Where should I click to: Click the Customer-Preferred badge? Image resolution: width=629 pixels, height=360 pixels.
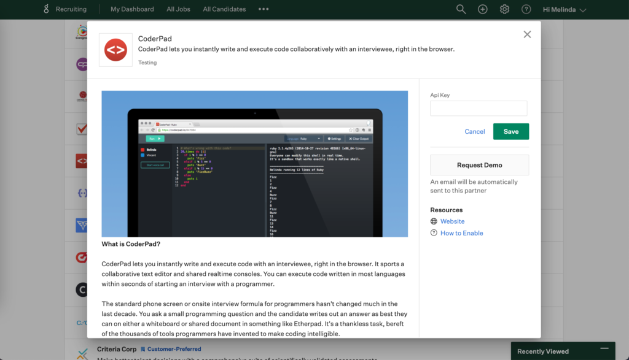click(x=171, y=349)
